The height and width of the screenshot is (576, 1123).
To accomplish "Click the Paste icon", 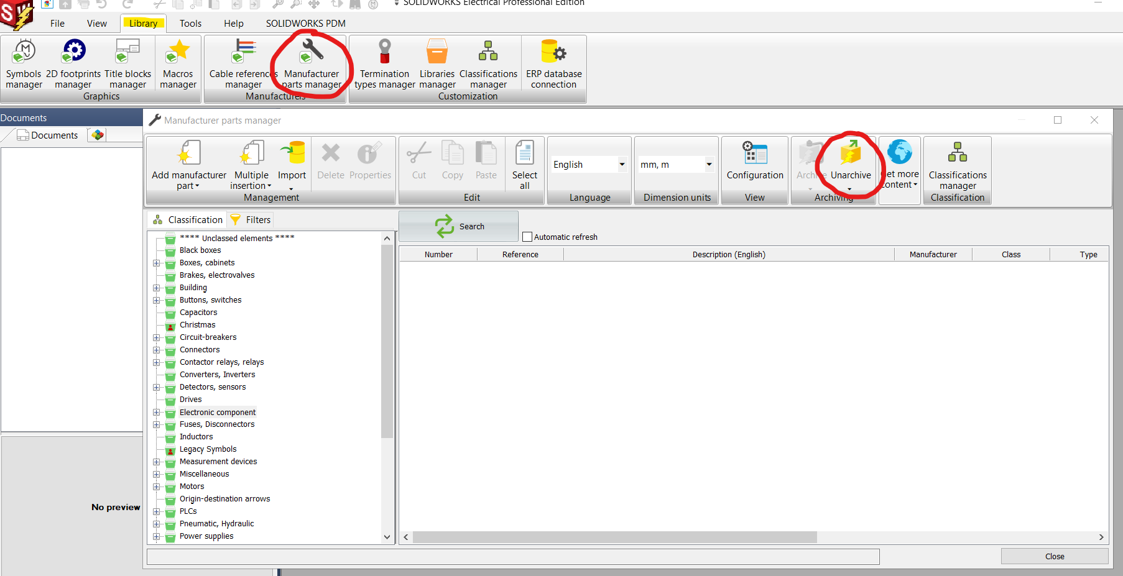I will 486,162.
